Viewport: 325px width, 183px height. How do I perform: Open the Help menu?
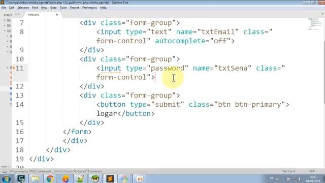pos(103,8)
